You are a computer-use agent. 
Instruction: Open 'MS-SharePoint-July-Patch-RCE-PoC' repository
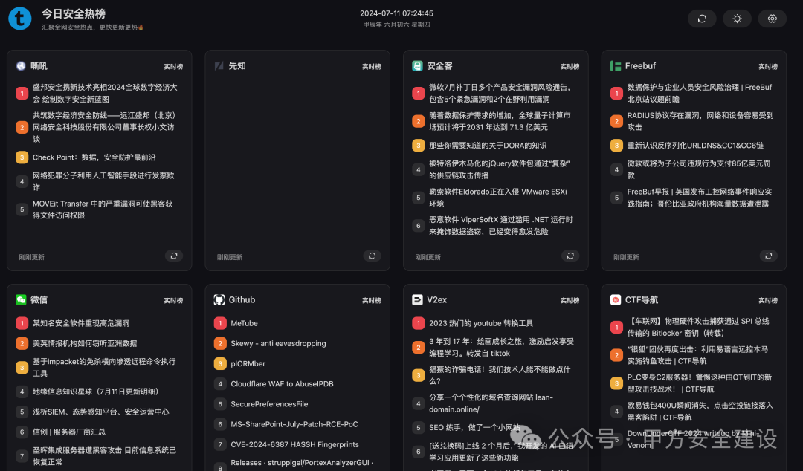tap(294, 424)
